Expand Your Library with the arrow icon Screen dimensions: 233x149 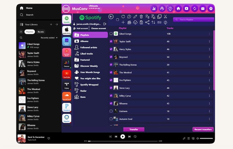[x=57, y=25]
